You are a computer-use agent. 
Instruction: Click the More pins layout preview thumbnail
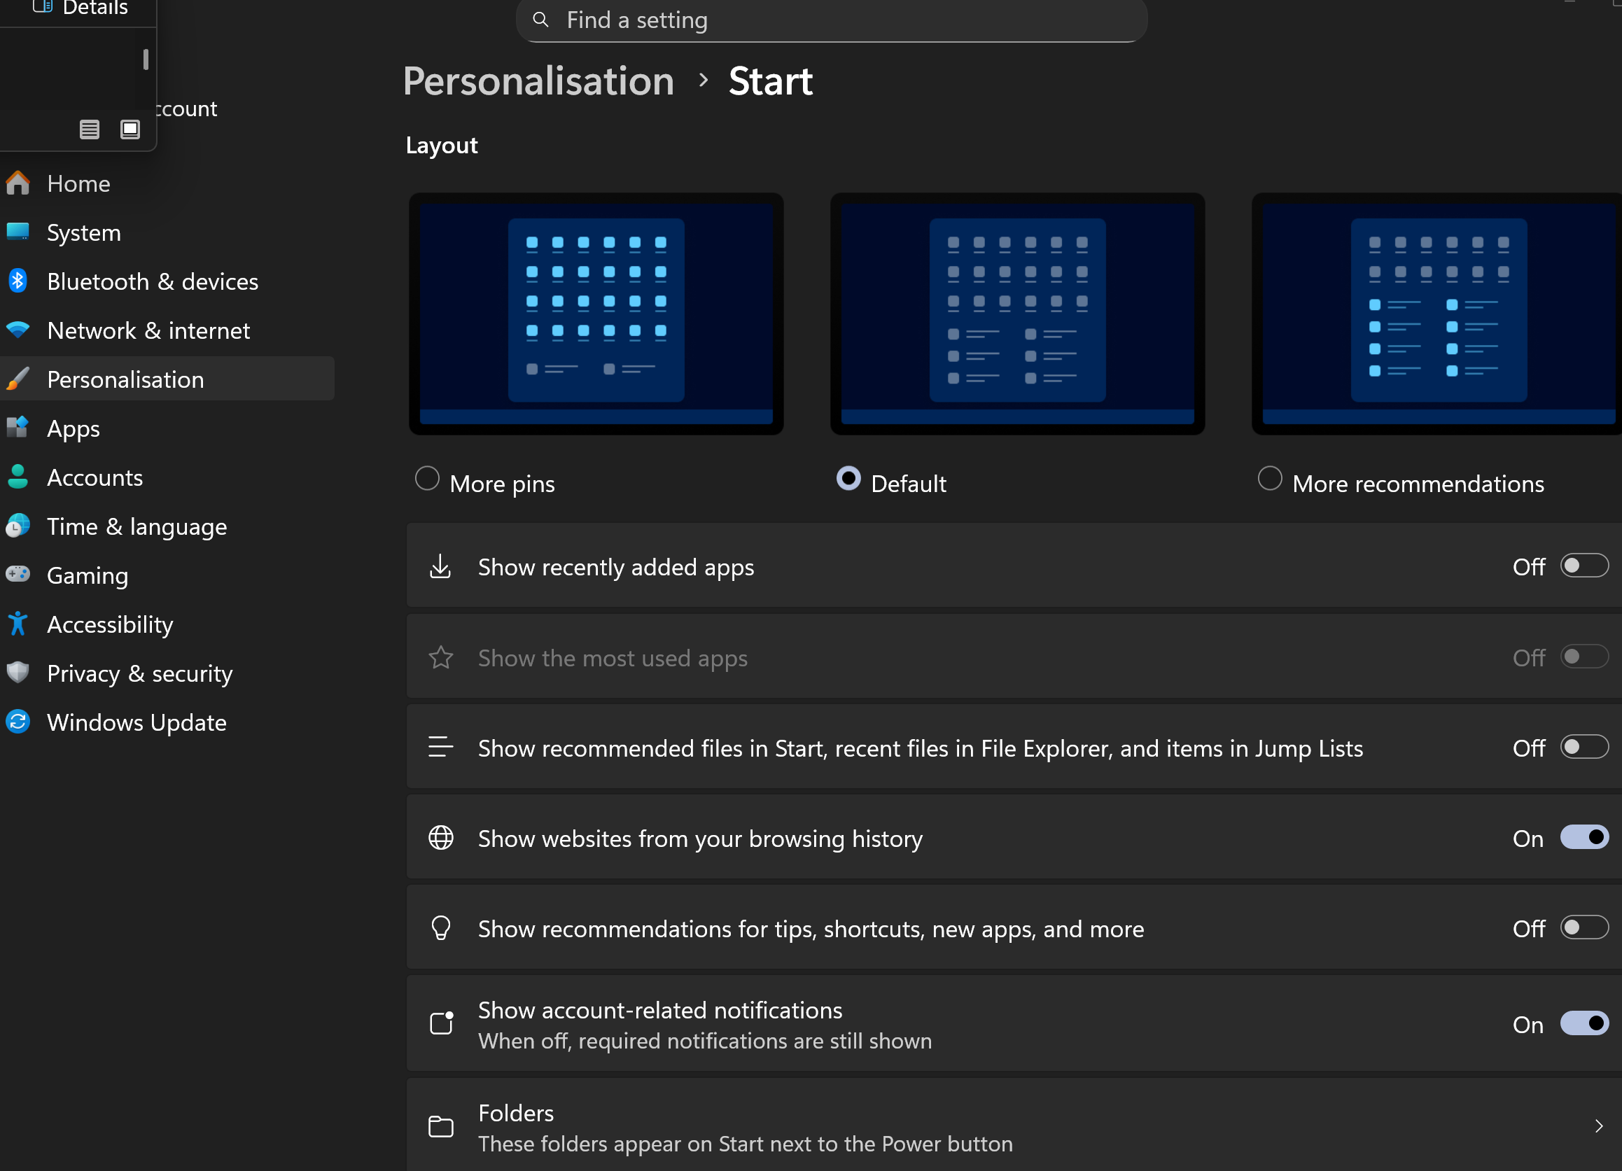[596, 313]
